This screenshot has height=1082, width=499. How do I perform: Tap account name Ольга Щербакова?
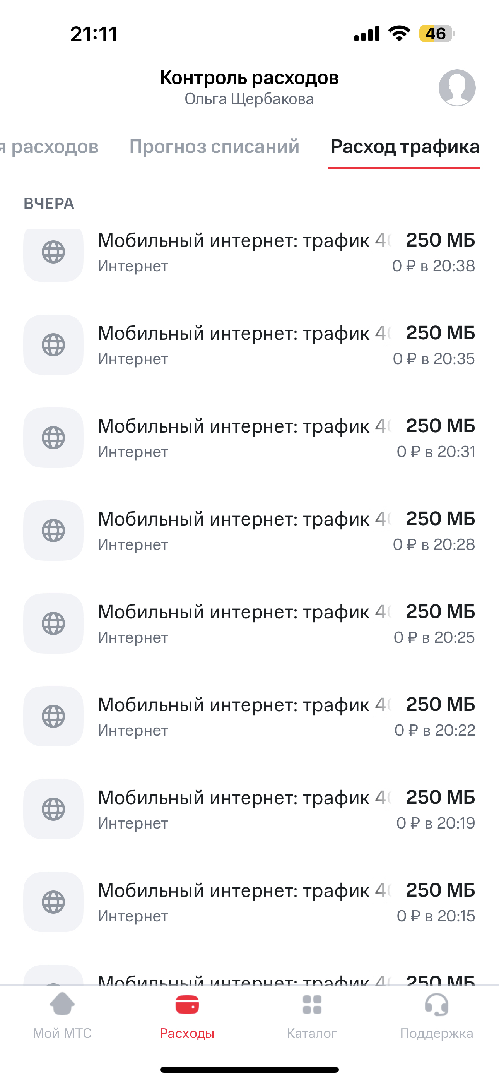point(249,99)
